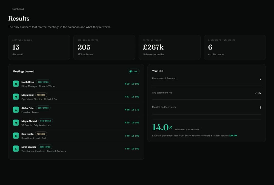
Task: Click 'return on your retainer' label
Action: [187, 129]
